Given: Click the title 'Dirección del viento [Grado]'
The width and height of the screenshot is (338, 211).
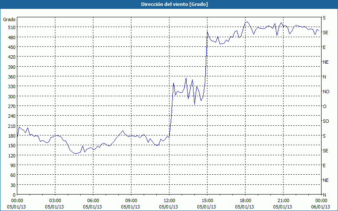Looking at the screenshot, I should tap(174, 4).
